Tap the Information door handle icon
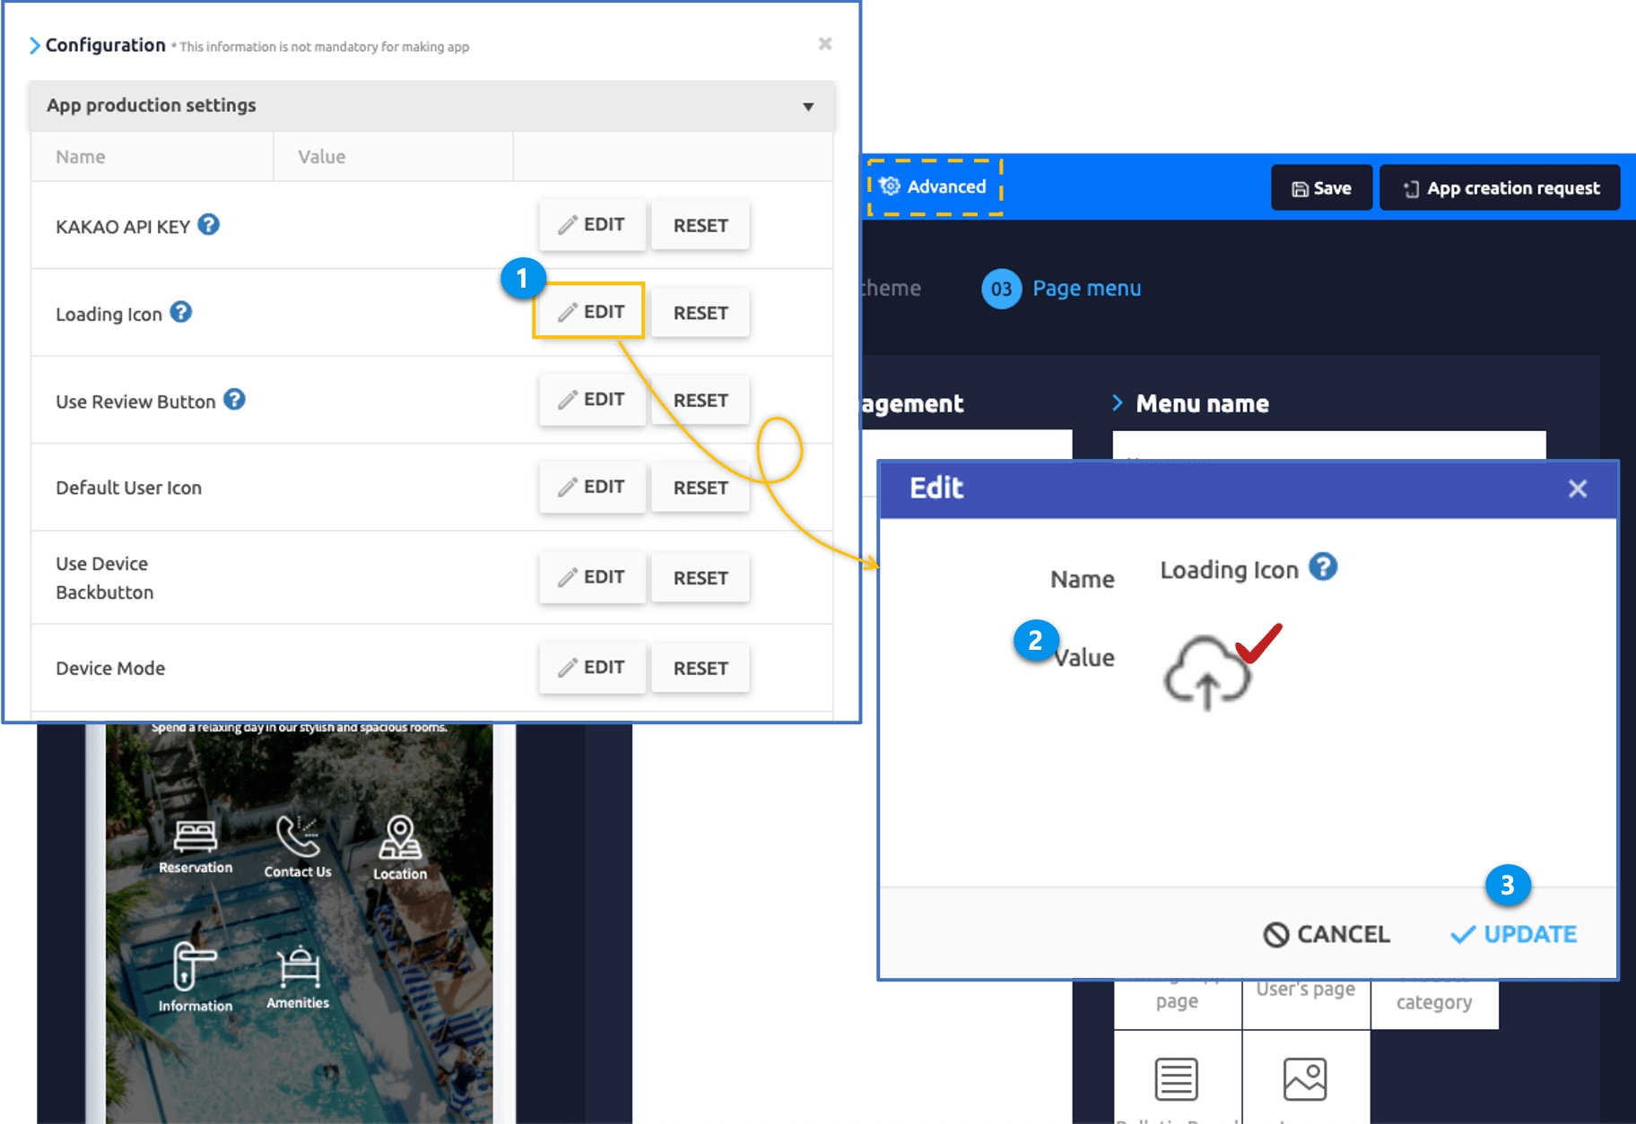The image size is (1636, 1124). (x=194, y=966)
